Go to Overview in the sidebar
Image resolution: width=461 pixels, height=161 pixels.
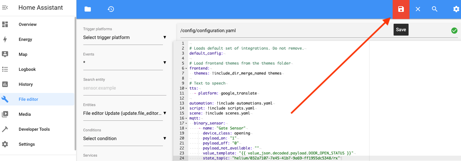(27, 24)
